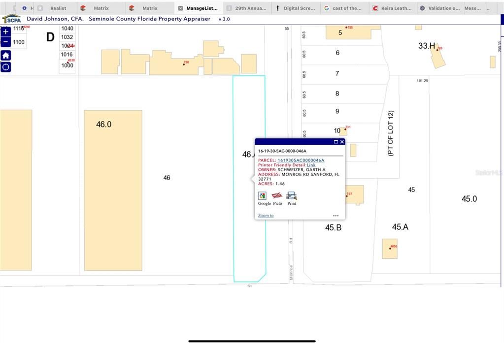Open the ManageList browser tab
Screen dimensions: 504x345
199,8
